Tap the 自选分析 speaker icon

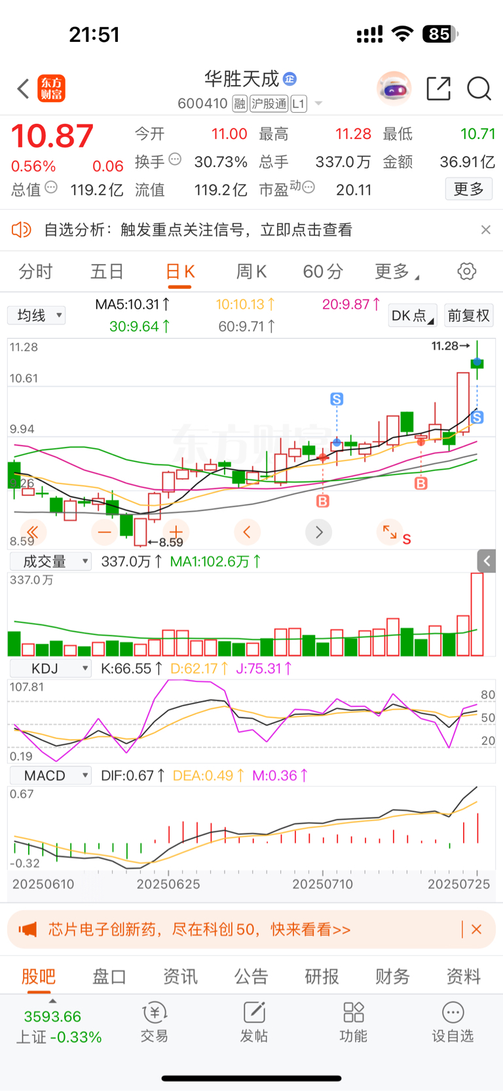pos(22,229)
